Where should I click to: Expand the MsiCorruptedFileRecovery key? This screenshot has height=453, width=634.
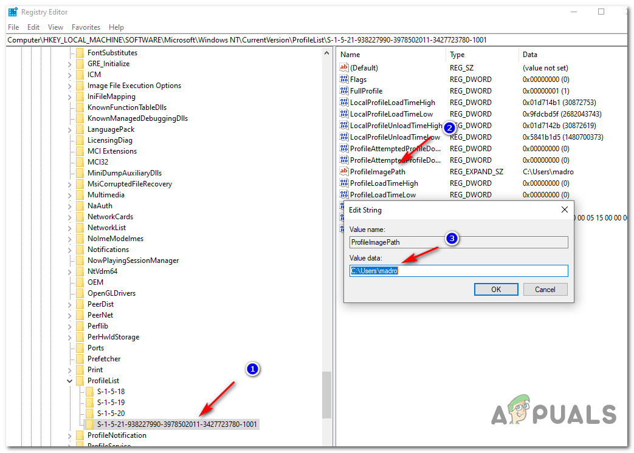(69, 184)
